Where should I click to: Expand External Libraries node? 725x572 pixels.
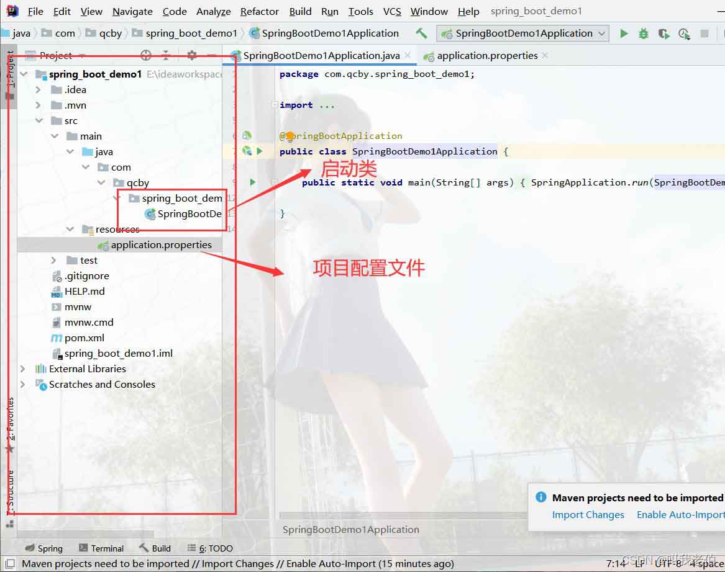(x=22, y=369)
